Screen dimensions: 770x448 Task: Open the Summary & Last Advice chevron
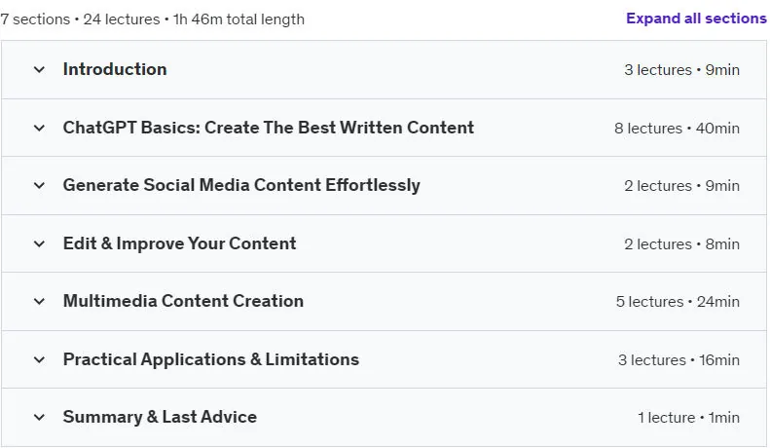pos(39,418)
